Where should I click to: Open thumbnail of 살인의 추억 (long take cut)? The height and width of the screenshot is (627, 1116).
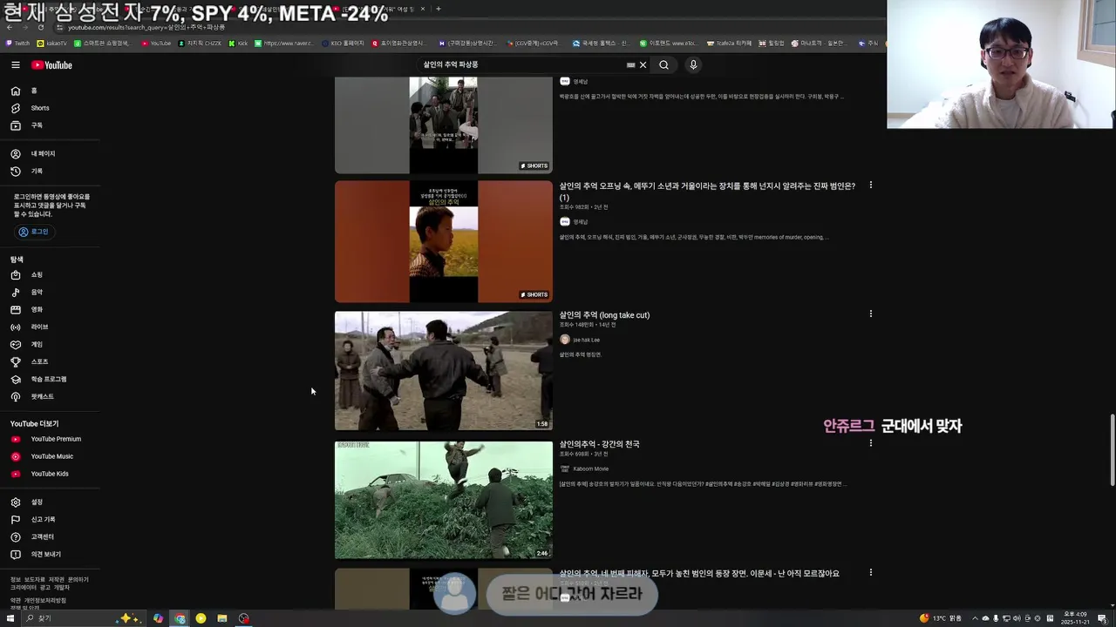point(444,371)
